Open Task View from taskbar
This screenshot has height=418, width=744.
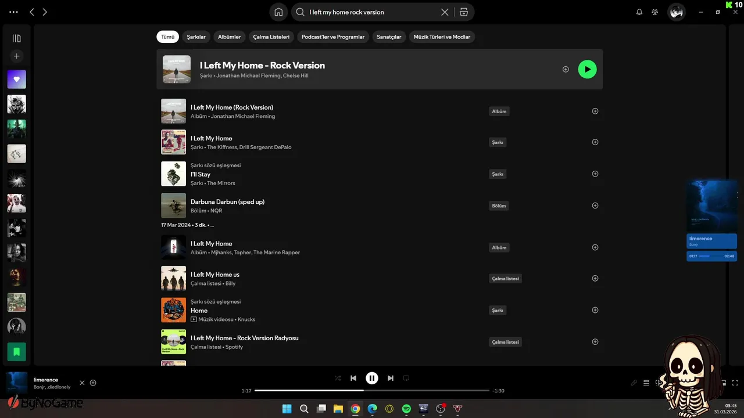[321, 409]
